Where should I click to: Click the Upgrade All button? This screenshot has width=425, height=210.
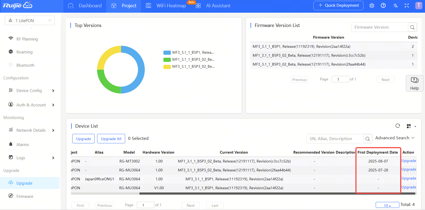coord(111,139)
